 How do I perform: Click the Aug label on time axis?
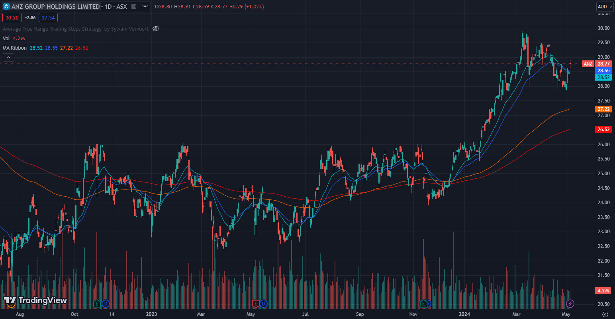pyautogui.click(x=20, y=314)
